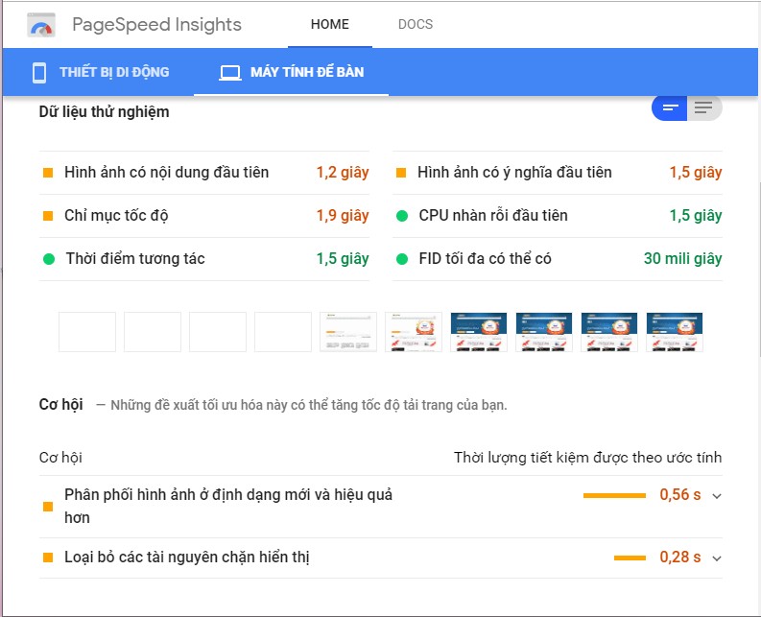Click orange square beside Chỉ mục tốc độ
The width and height of the screenshot is (761, 617).
[48, 216]
